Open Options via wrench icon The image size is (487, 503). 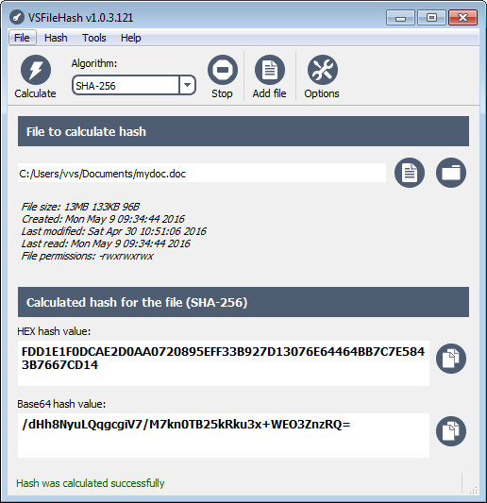coord(323,70)
